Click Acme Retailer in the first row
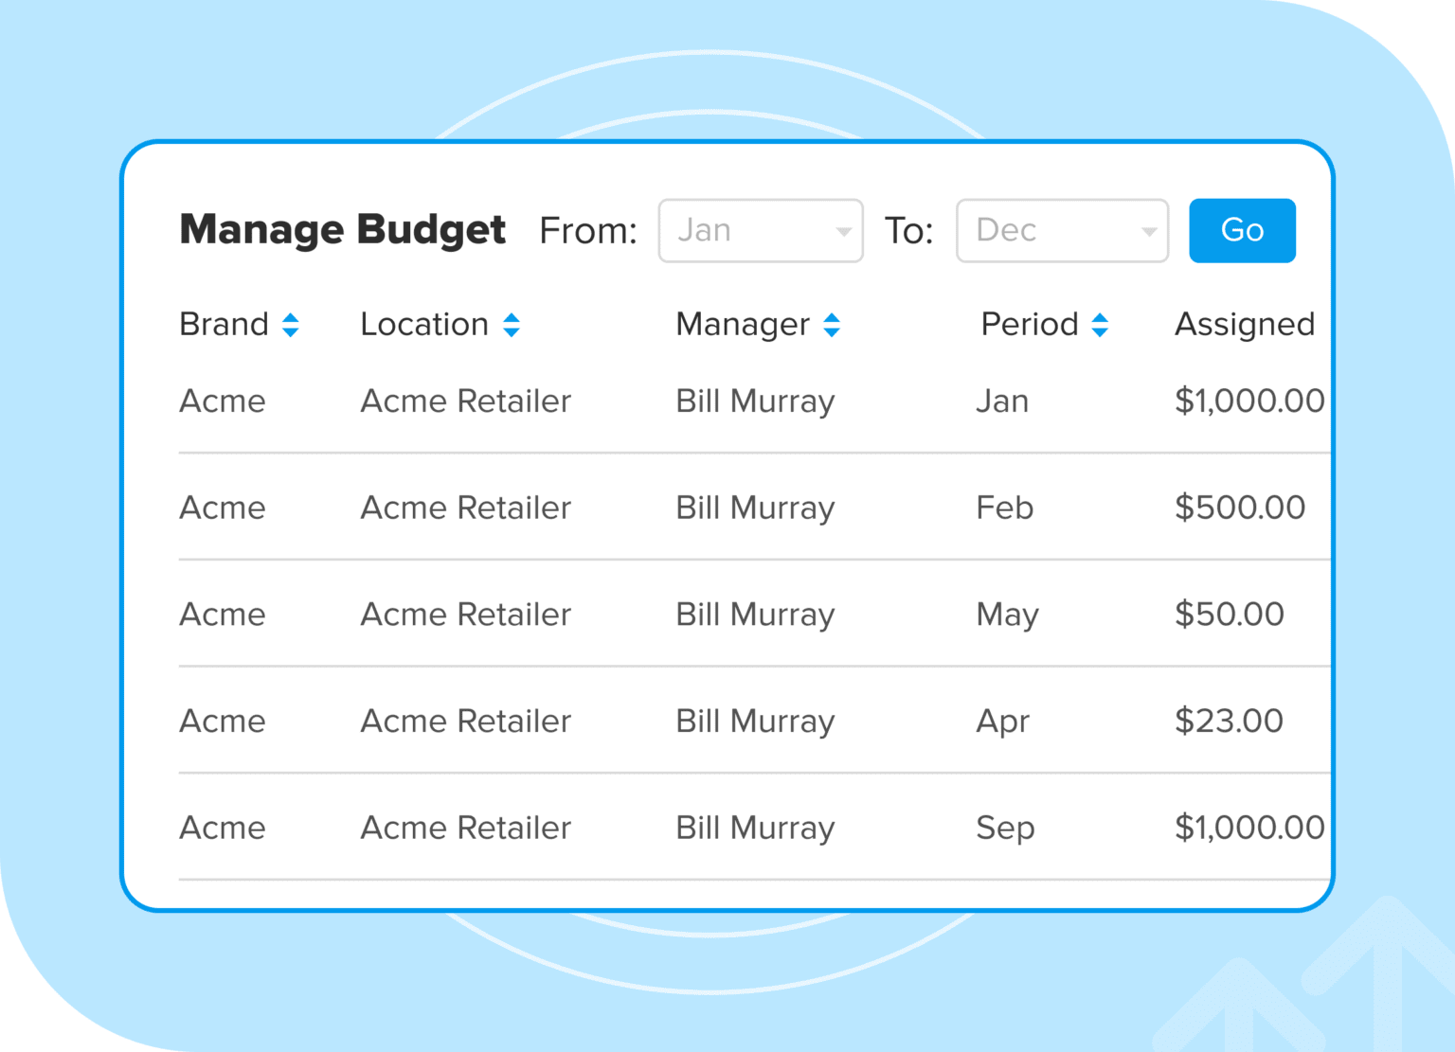The width and height of the screenshot is (1455, 1052). coord(466,401)
